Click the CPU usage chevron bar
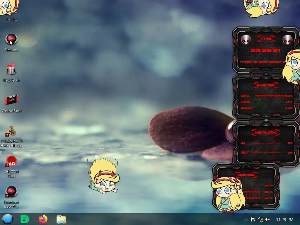Image resolution: width=300 pixels, height=225 pixels. tap(270, 96)
